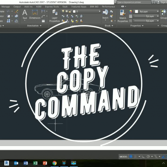The image size is (167, 167).
Task: Click the Autodesk Exchange binoculars icon
Action: (x=154, y=2)
